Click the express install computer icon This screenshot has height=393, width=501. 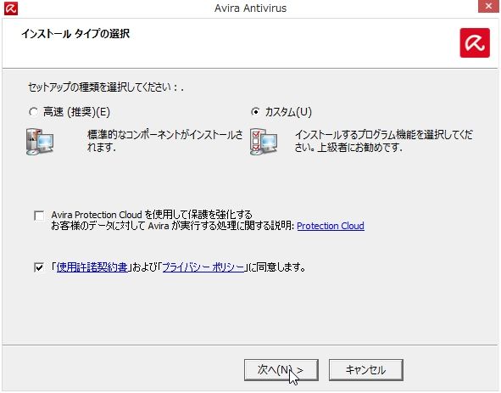40,142
